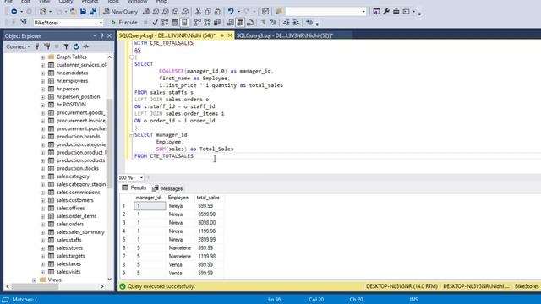Screen dimensions: 541x304
Task: Select Results to Grid mode
Action: pos(240,23)
